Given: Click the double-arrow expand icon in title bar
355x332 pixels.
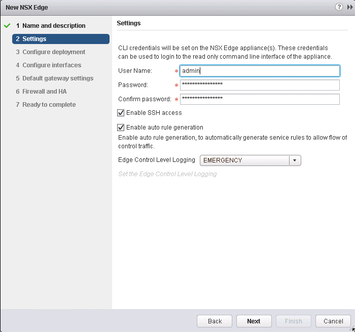Looking at the screenshot, I should click(349, 7).
